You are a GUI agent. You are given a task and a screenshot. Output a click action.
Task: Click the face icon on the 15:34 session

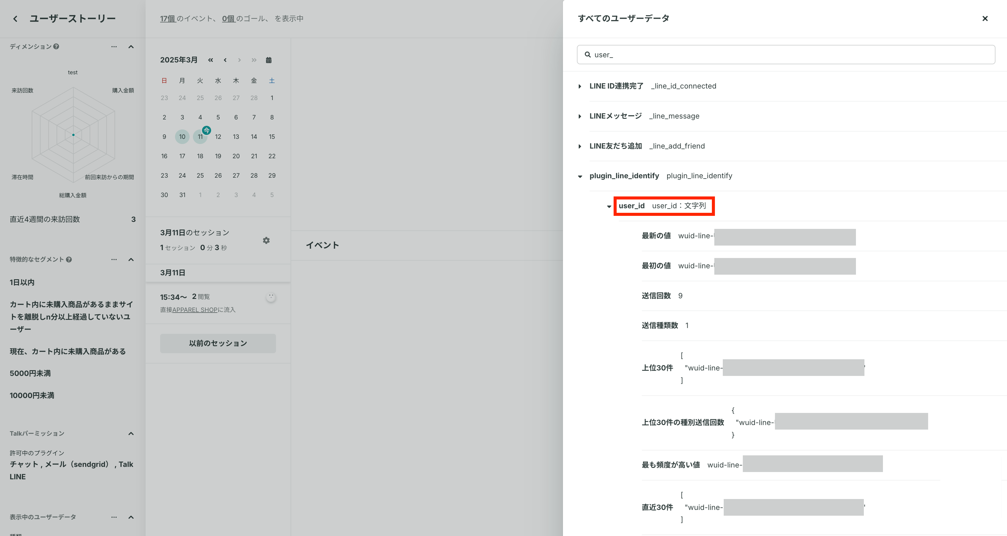[271, 297]
